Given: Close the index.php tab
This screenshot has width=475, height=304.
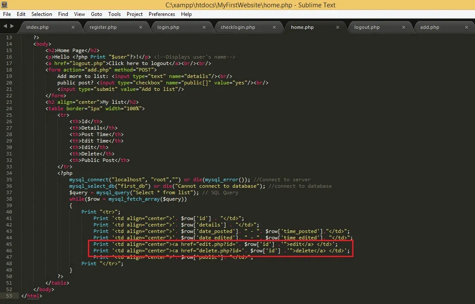Looking at the screenshot, I should (x=73, y=27).
